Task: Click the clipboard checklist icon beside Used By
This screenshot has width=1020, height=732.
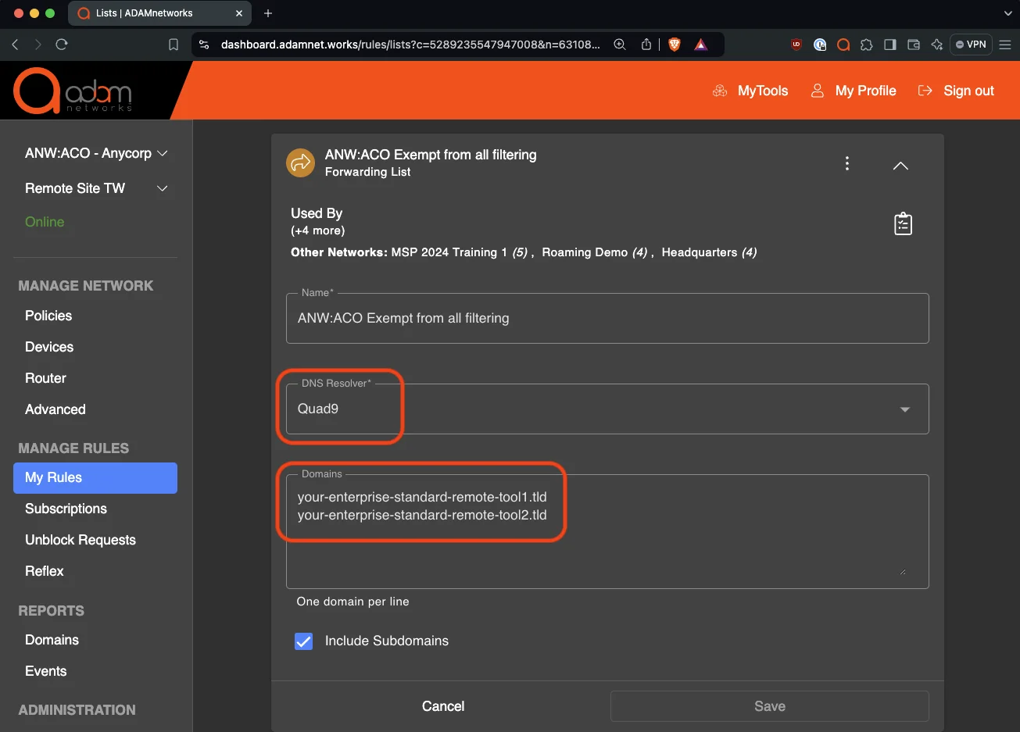Action: (903, 224)
